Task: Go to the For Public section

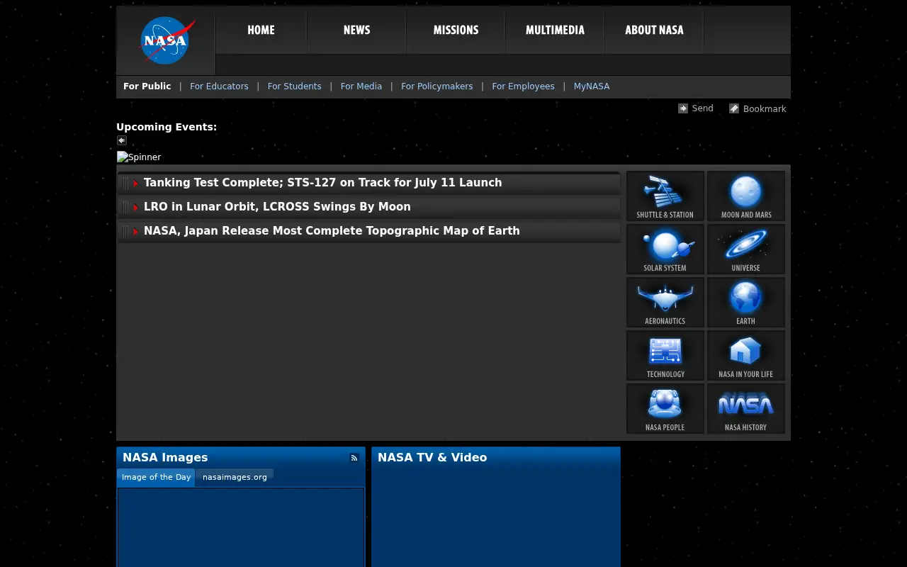Action: click(x=147, y=86)
